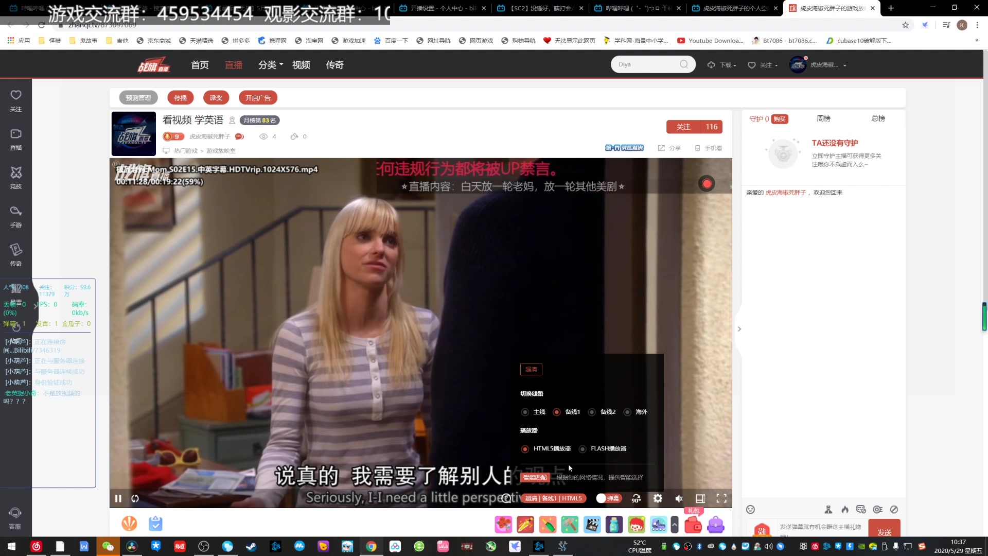This screenshot has height=556, width=988.
Task: Switch to theater mode layout icon
Action: [700, 498]
